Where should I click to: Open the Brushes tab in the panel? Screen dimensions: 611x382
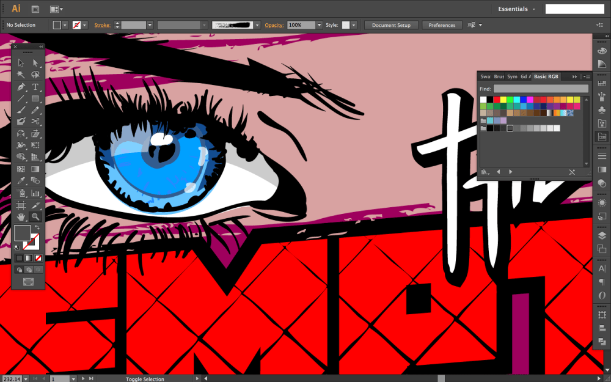point(499,76)
